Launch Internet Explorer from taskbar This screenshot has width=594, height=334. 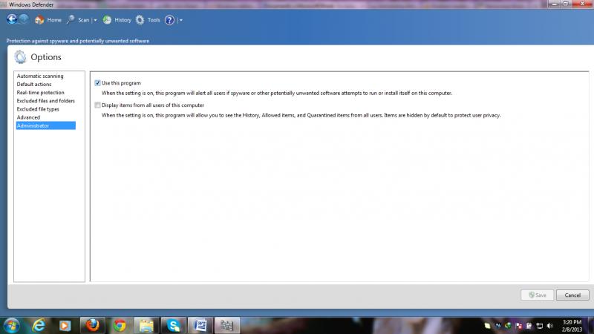tap(39, 326)
